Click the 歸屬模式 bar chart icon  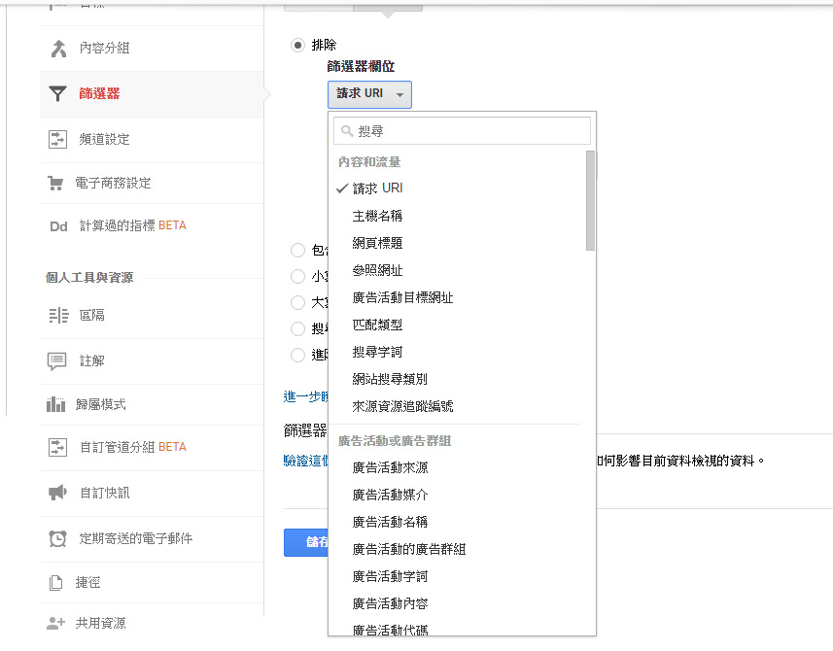pos(57,404)
